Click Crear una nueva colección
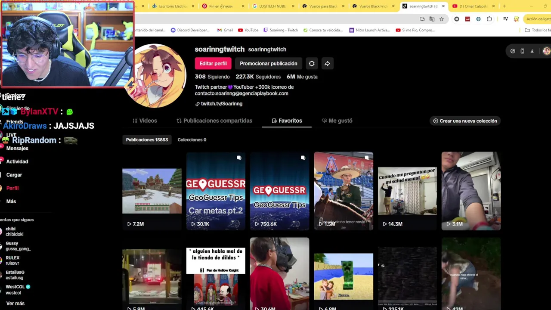This screenshot has width=551, height=310. [x=465, y=121]
